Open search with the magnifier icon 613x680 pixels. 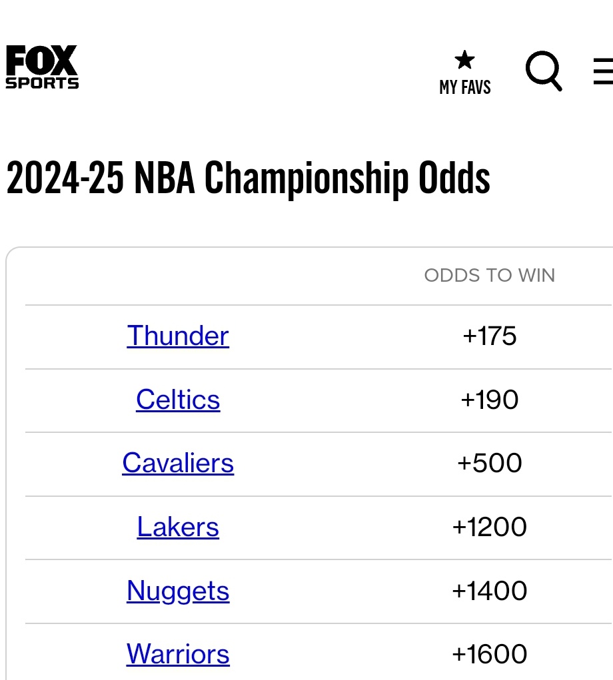click(544, 71)
